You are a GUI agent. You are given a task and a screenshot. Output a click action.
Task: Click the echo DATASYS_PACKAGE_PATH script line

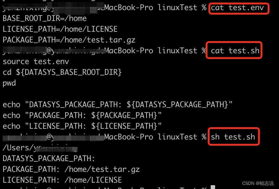(117, 105)
